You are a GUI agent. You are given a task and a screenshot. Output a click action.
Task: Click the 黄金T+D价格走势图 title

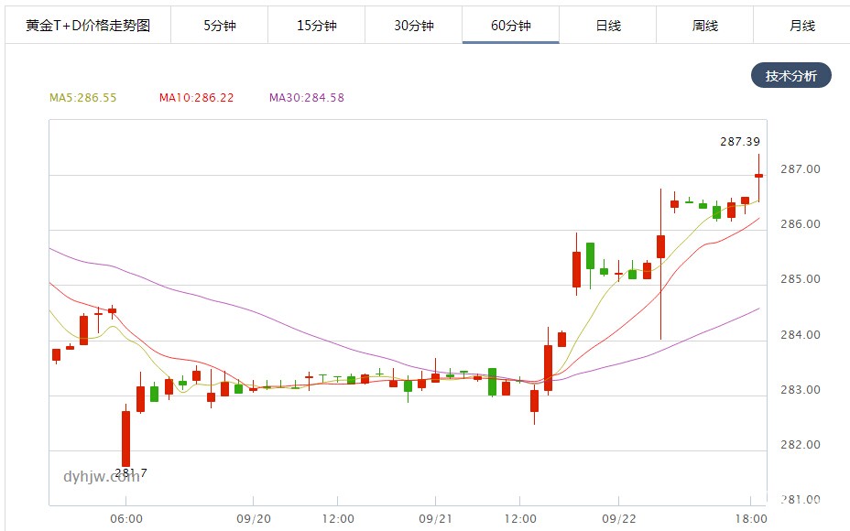88,26
